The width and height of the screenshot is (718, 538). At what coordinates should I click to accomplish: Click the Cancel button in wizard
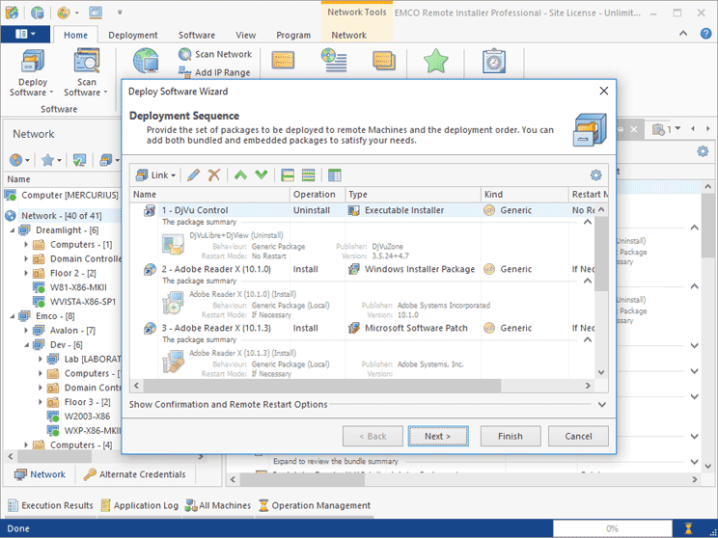coord(578,436)
